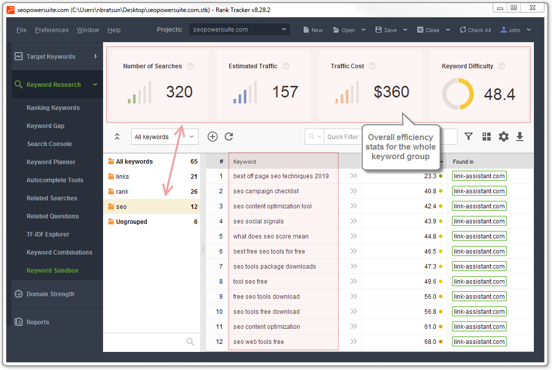Image resolution: width=552 pixels, height=370 pixels.
Task: Go to Ranking Keywords tab
Action: 53,108
